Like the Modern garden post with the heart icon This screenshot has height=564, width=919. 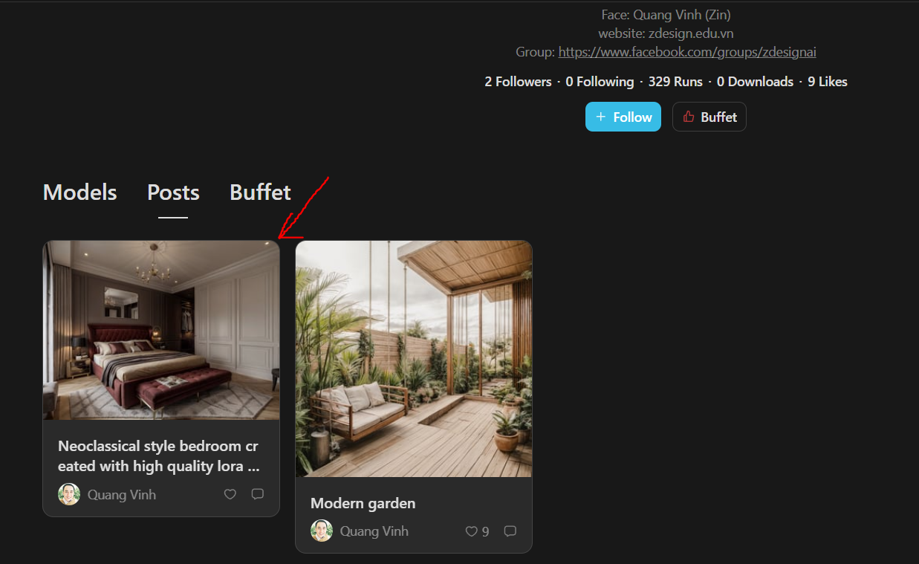pyautogui.click(x=471, y=531)
